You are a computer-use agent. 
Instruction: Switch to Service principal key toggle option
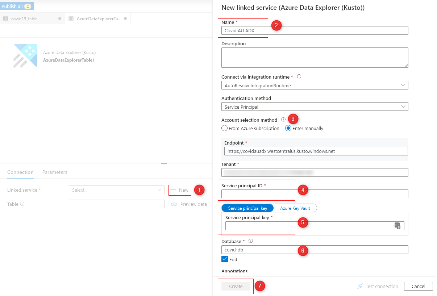click(247, 208)
